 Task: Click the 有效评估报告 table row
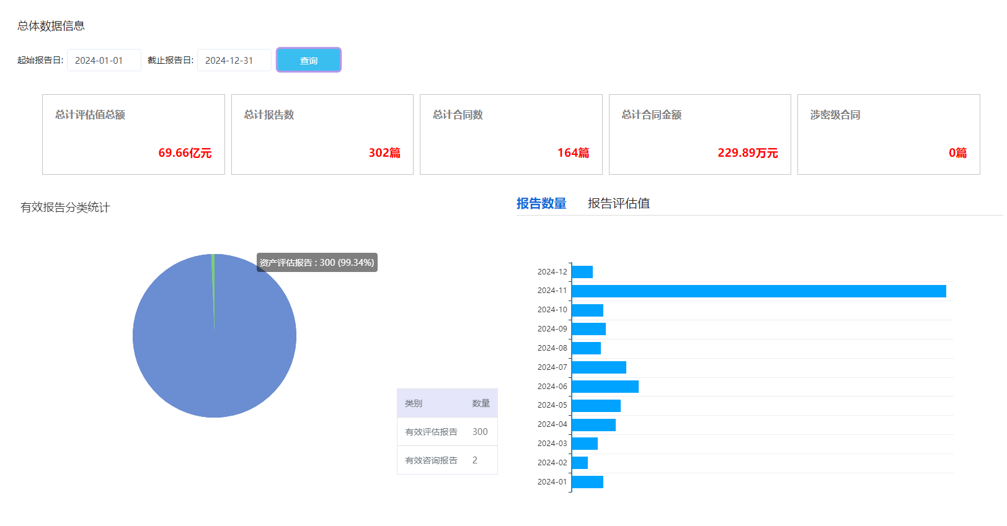446,432
